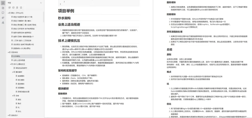Open the signature pen panel icon

point(3,23)
